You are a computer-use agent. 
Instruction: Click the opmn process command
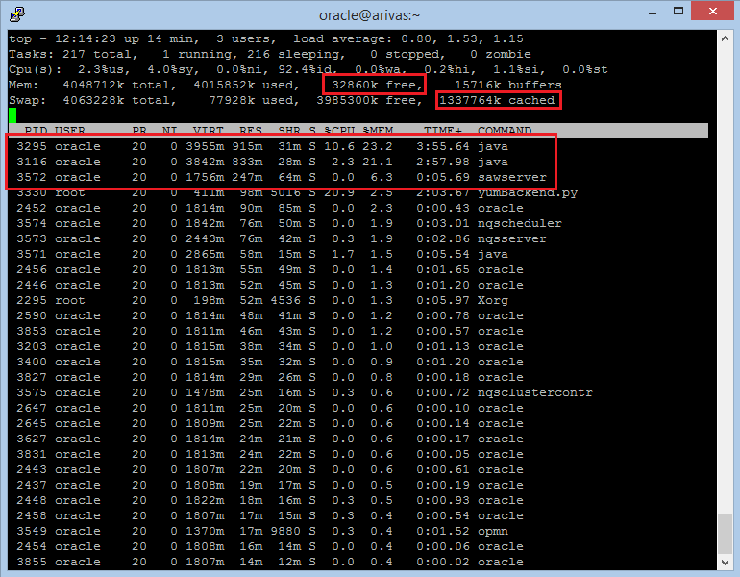(493, 531)
